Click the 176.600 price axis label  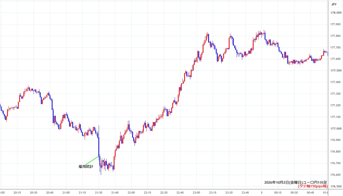(x=336, y=175)
